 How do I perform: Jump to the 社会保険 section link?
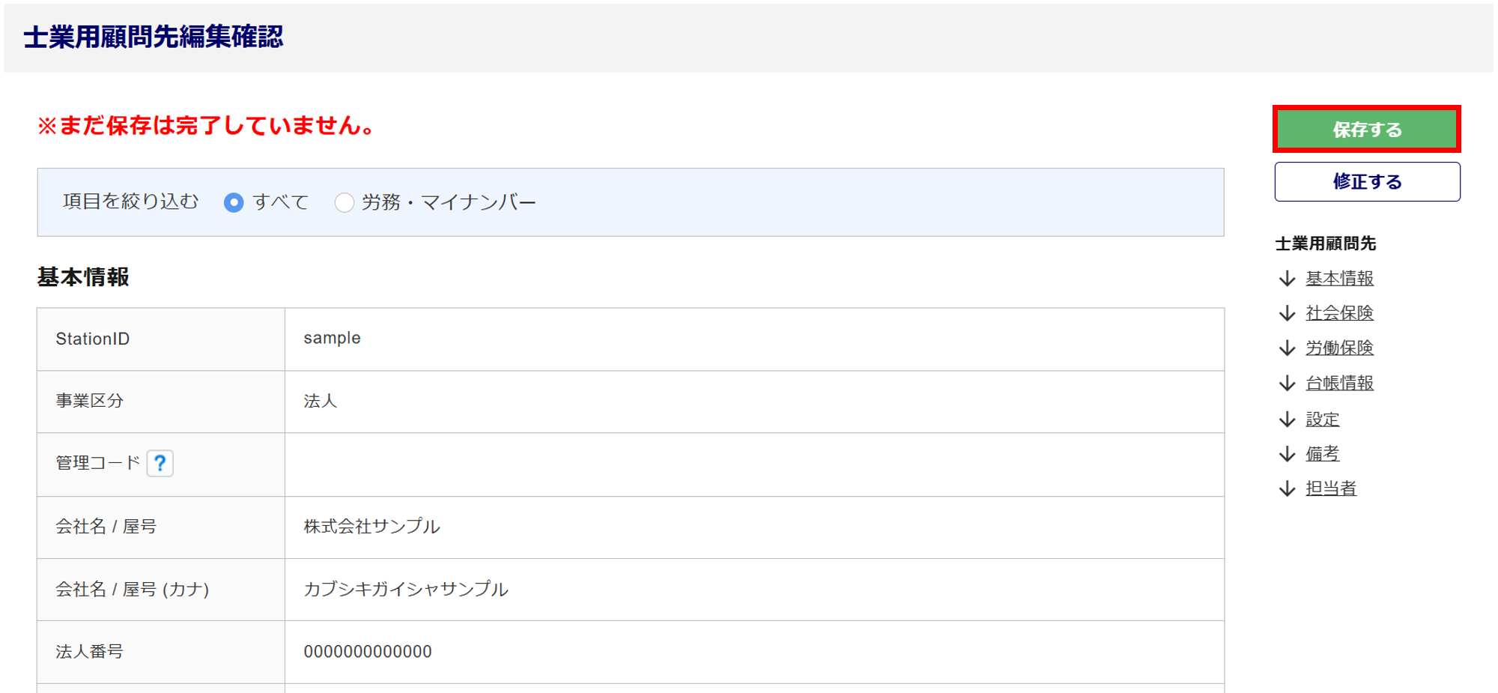[1339, 313]
